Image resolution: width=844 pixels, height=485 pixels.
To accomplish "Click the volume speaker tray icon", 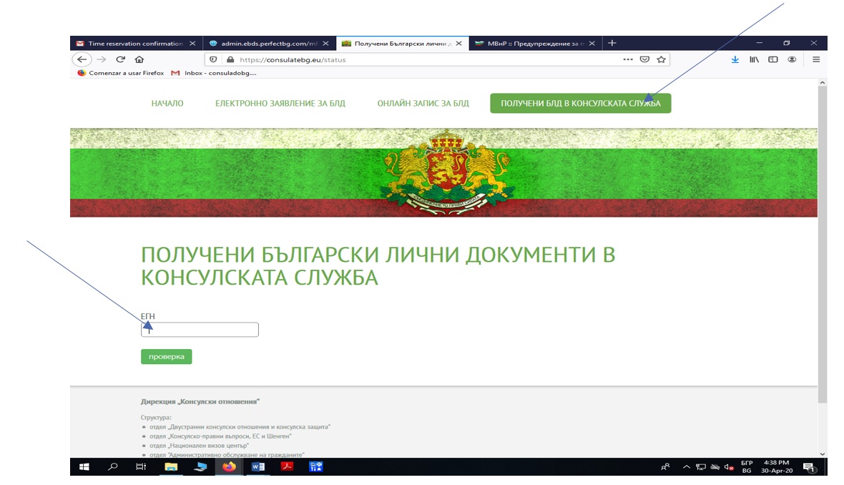I will click(x=729, y=467).
